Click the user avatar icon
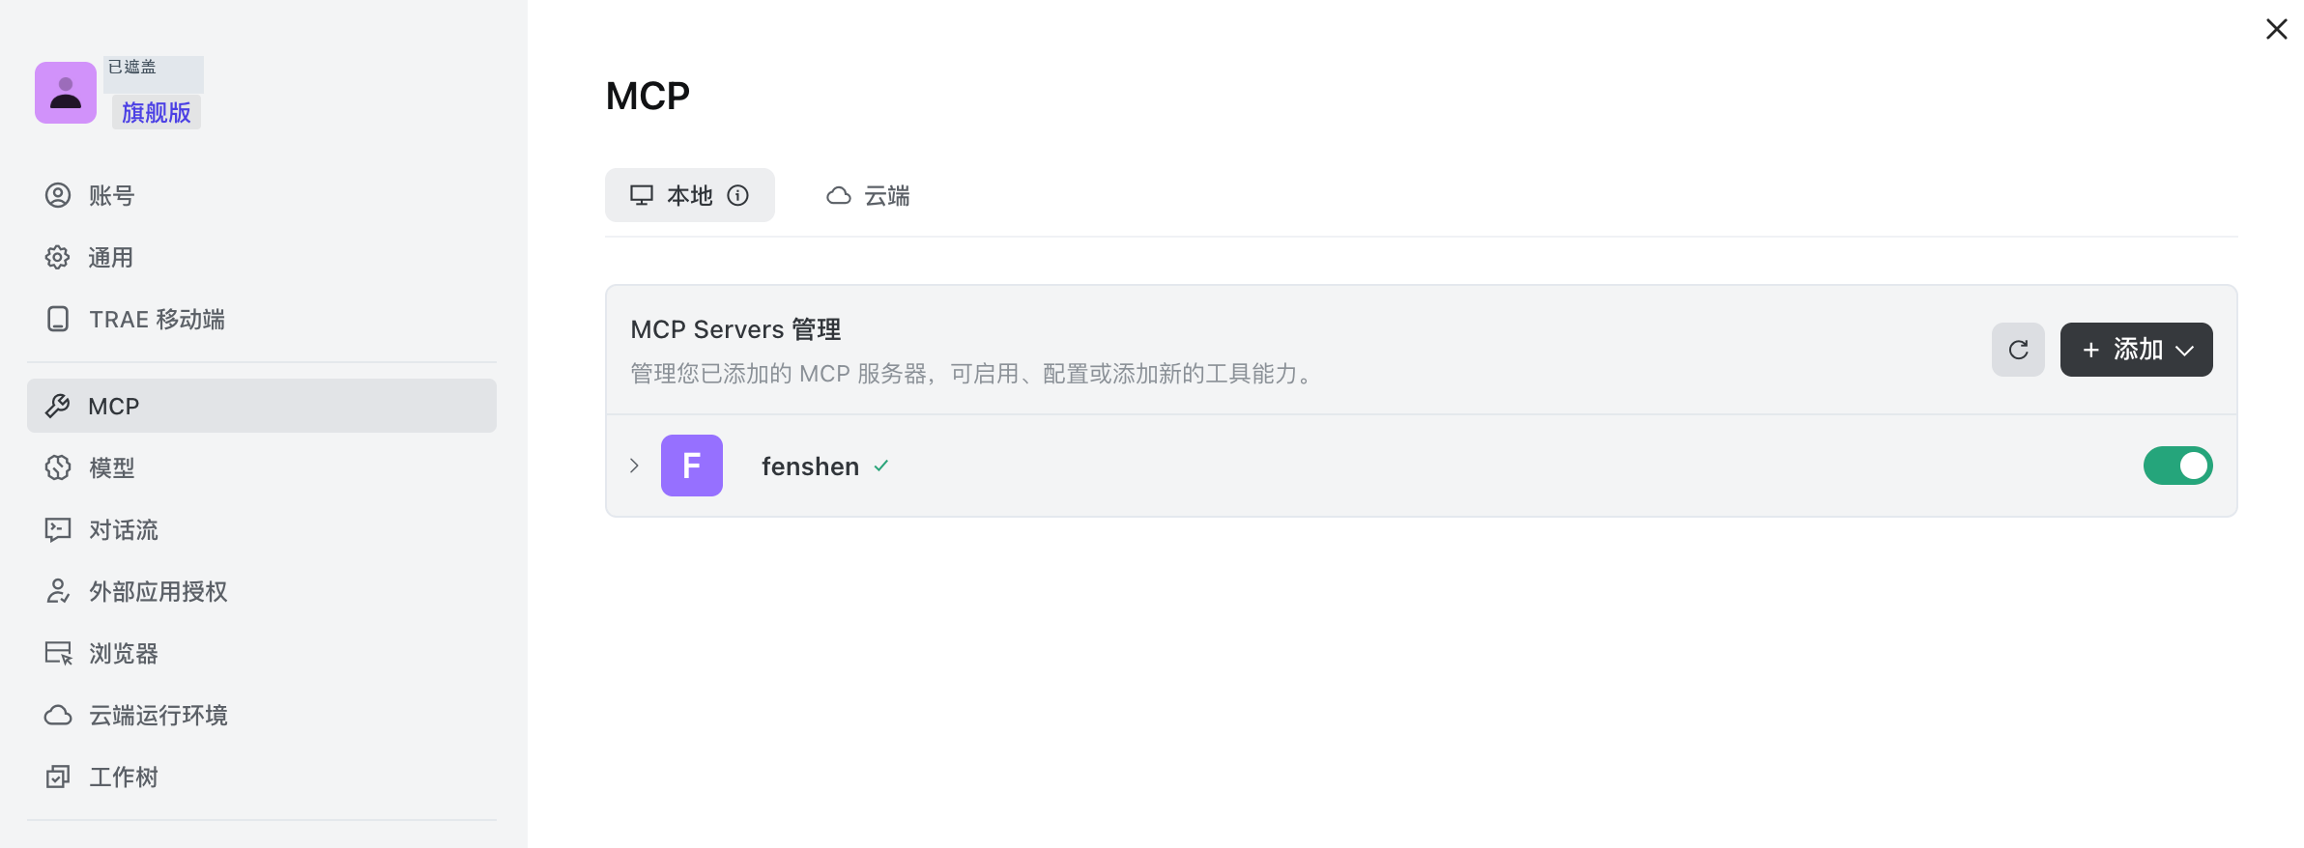The width and height of the screenshot is (2304, 848). (x=66, y=93)
